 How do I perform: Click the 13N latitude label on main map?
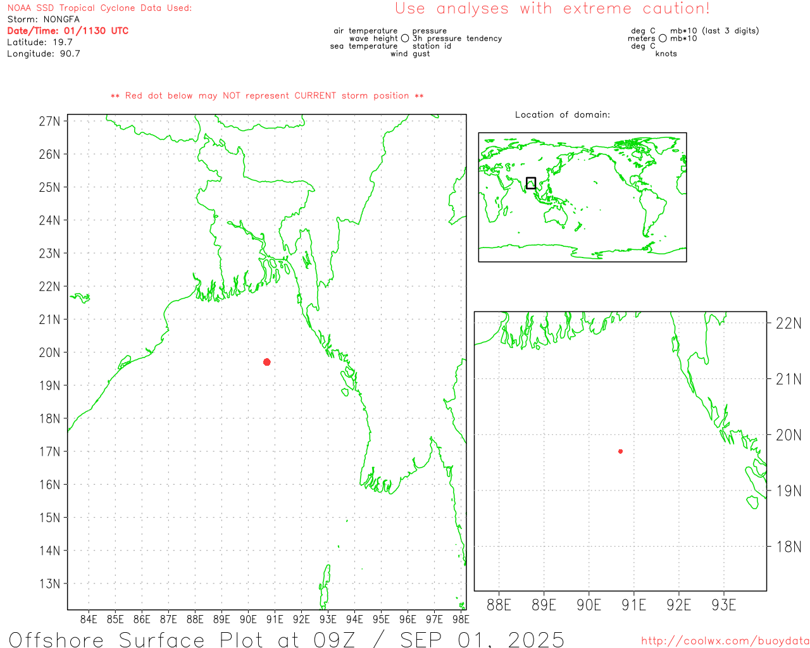tap(49, 584)
